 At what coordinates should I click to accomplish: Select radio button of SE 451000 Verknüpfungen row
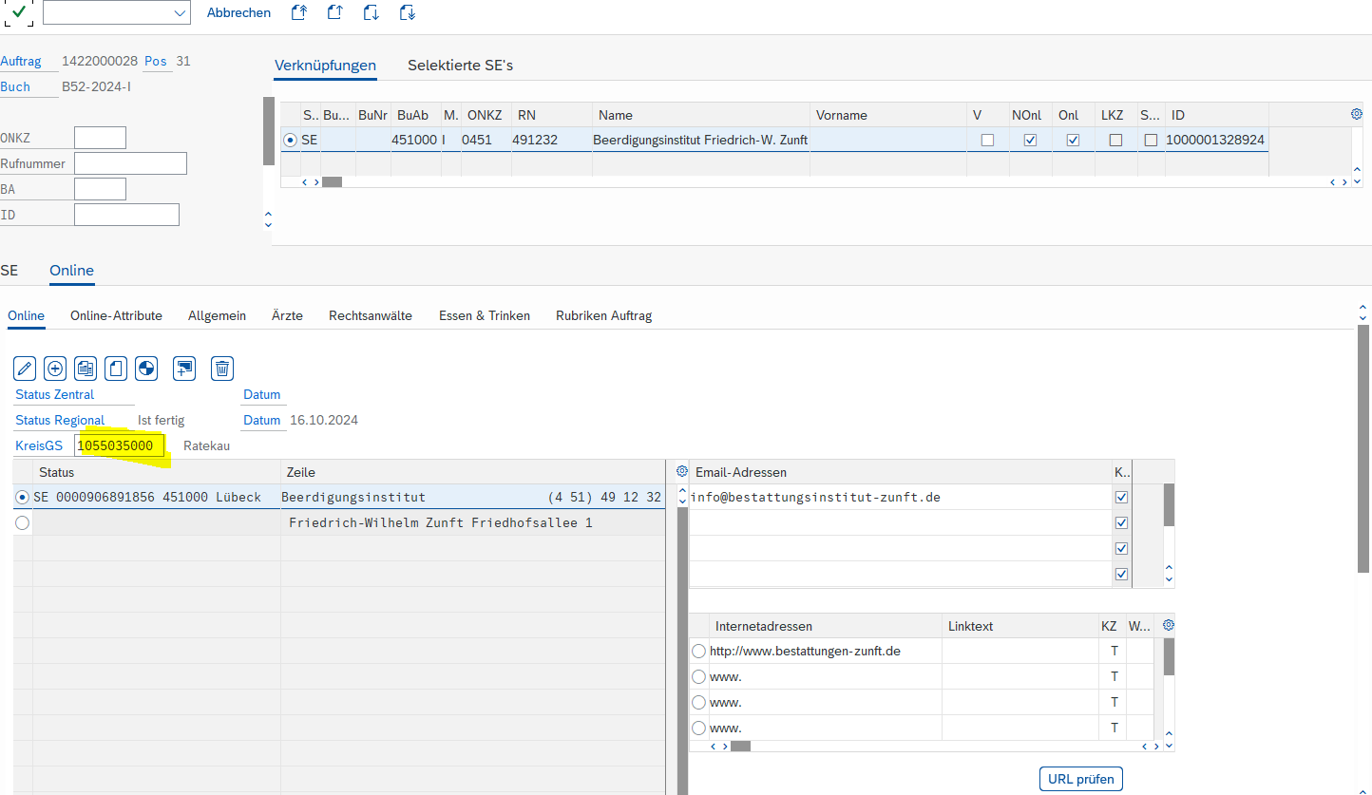pos(291,141)
